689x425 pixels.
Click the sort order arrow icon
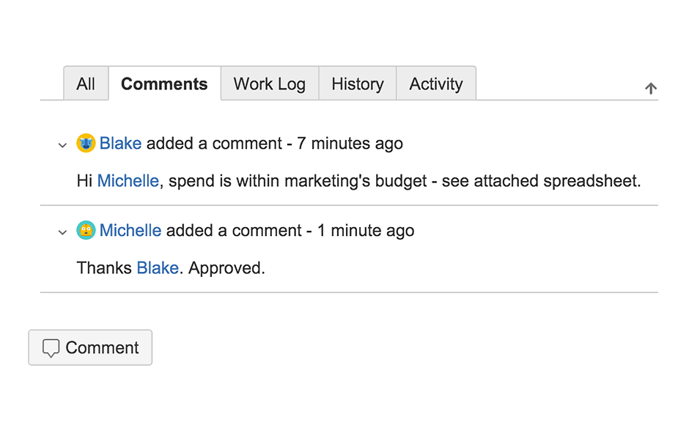pos(650,89)
